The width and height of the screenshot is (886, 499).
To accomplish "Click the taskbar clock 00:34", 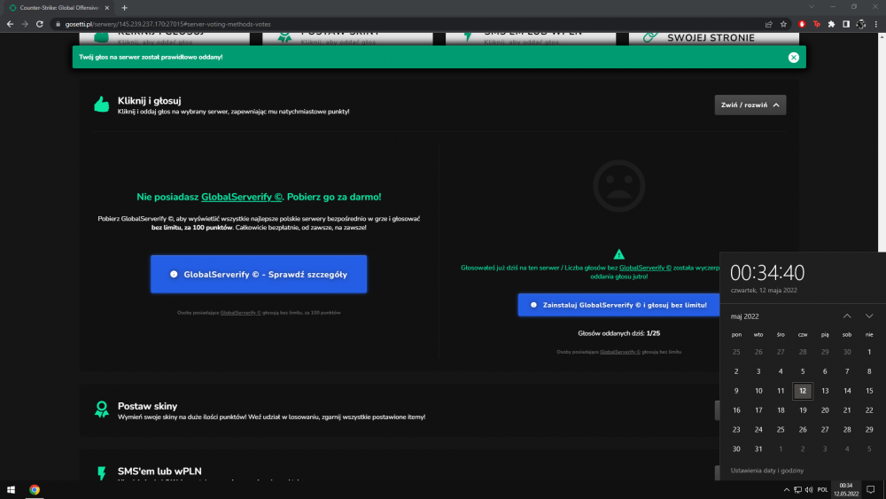I will [846, 489].
